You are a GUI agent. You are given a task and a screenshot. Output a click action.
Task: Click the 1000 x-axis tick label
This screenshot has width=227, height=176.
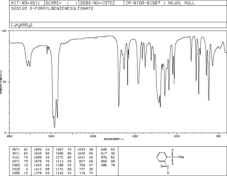coord(177,136)
